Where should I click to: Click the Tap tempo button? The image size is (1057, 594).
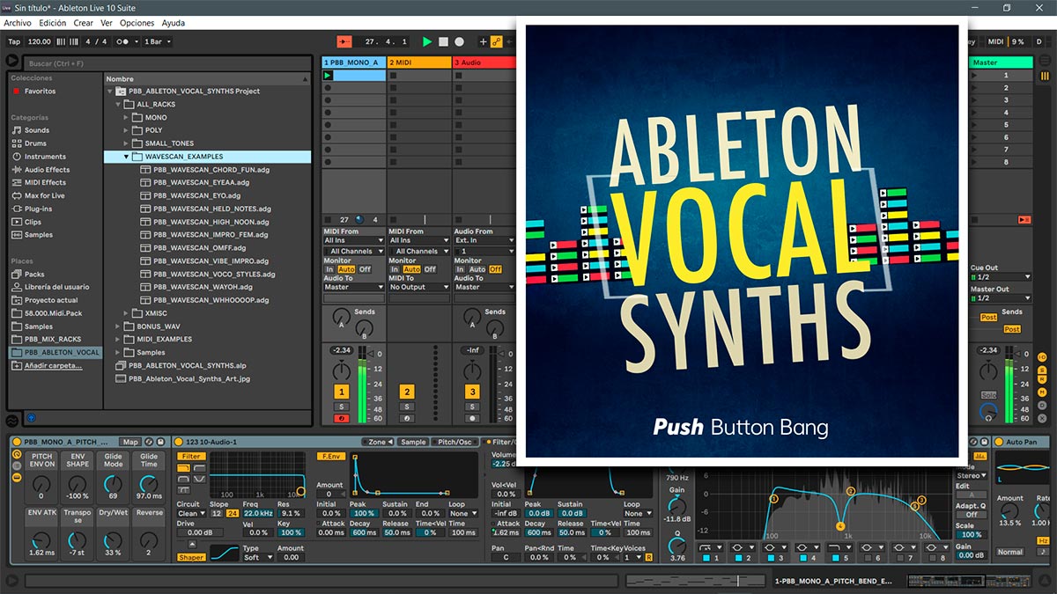click(14, 41)
